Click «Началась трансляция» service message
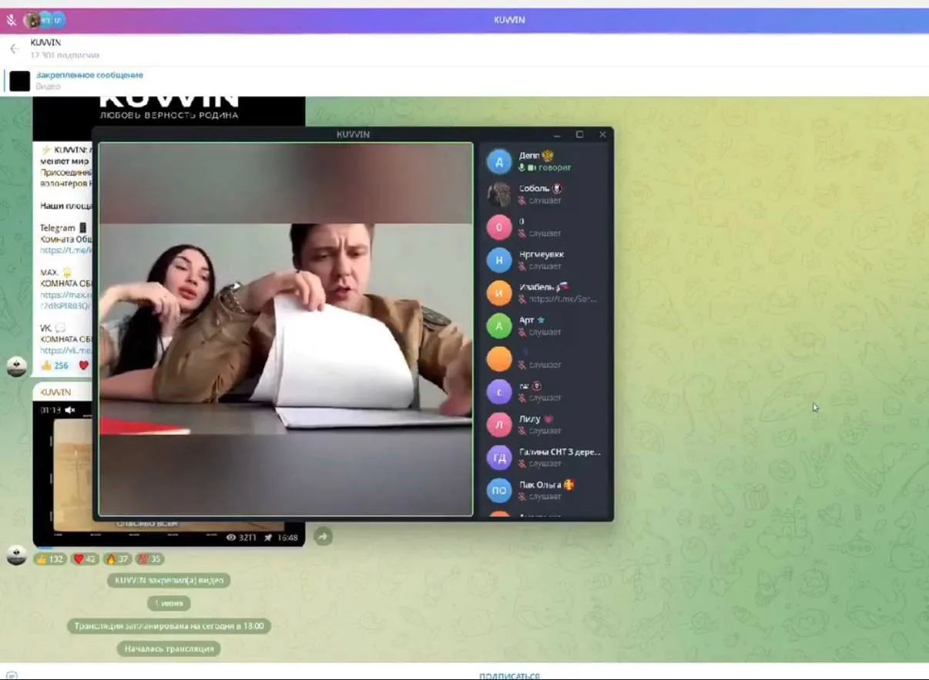The height and width of the screenshot is (680, 929). [x=169, y=648]
